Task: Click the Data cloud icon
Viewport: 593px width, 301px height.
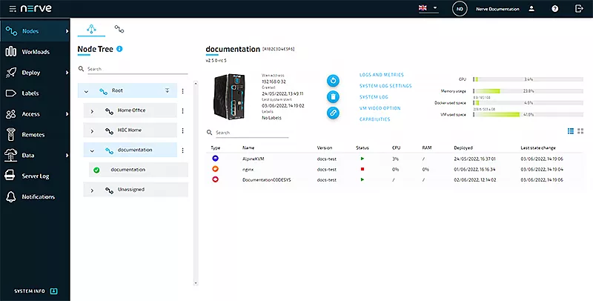Action: coord(10,156)
